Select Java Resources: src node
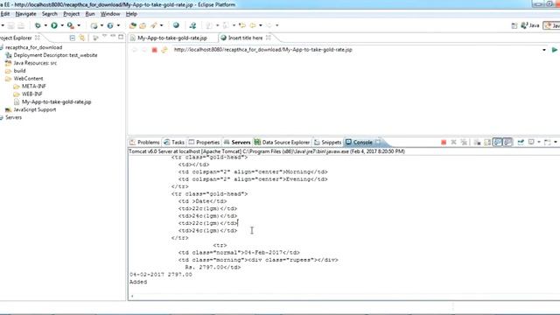Screen dimensions: 560x315 pyautogui.click(x=35, y=63)
